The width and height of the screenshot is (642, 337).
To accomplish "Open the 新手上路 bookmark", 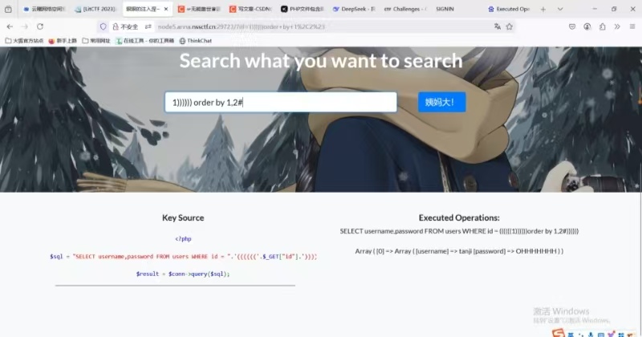I will (x=63, y=41).
